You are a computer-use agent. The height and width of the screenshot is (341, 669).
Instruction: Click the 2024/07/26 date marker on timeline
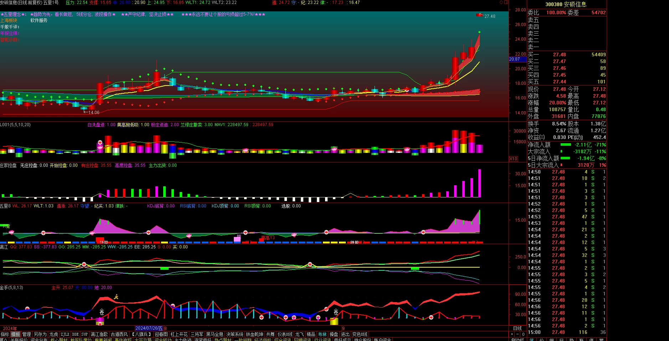point(149,328)
